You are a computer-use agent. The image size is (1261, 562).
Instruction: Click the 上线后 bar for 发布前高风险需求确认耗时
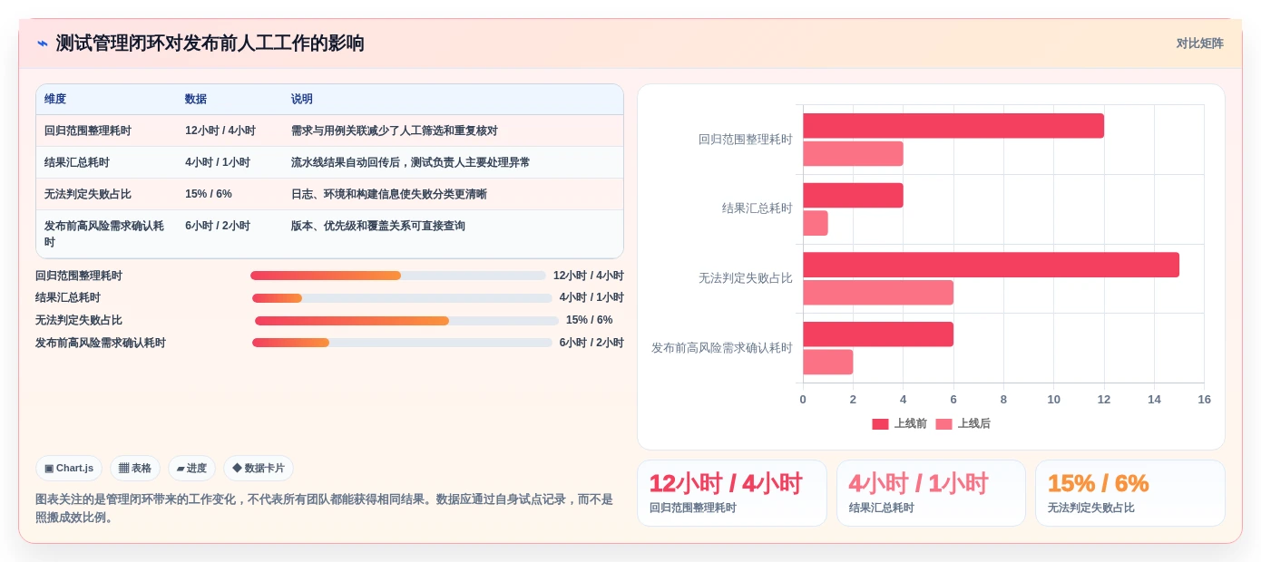point(828,362)
